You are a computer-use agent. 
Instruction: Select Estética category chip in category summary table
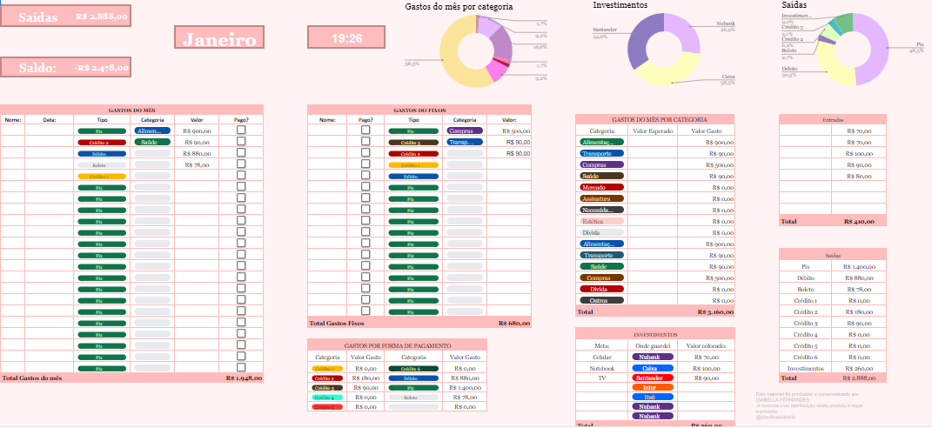(602, 221)
